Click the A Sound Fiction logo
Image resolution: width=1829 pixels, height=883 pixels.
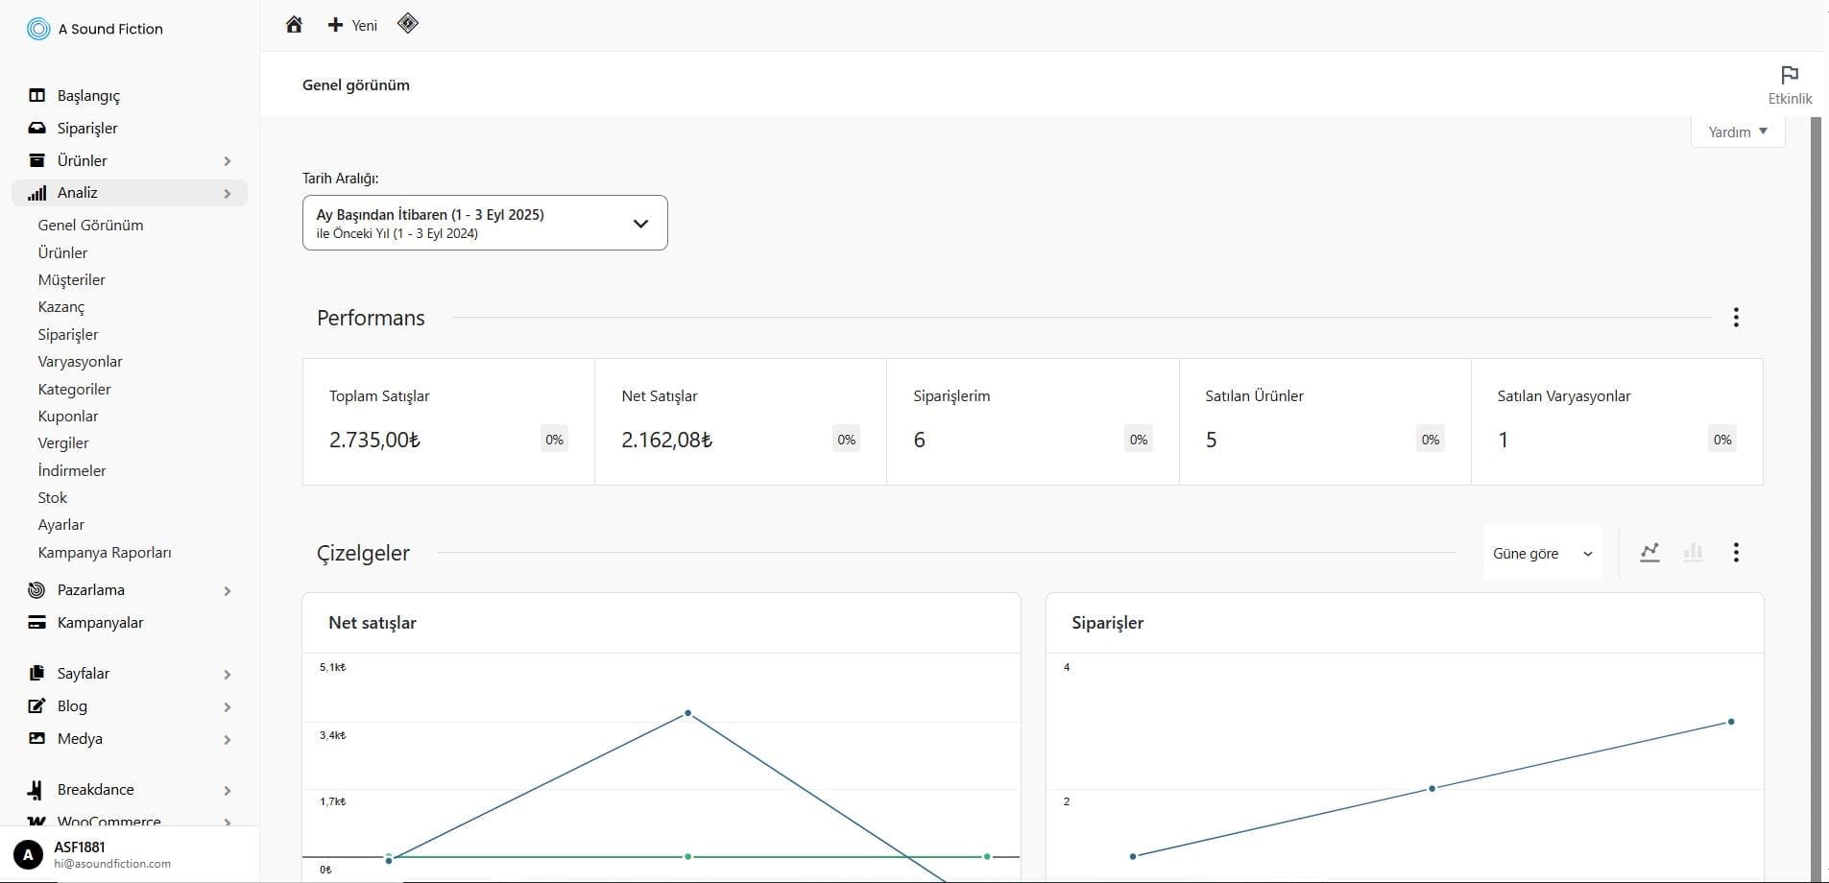coord(38,29)
